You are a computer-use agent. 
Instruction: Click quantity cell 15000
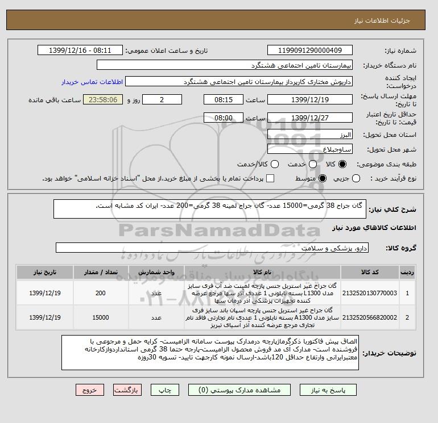(101, 317)
